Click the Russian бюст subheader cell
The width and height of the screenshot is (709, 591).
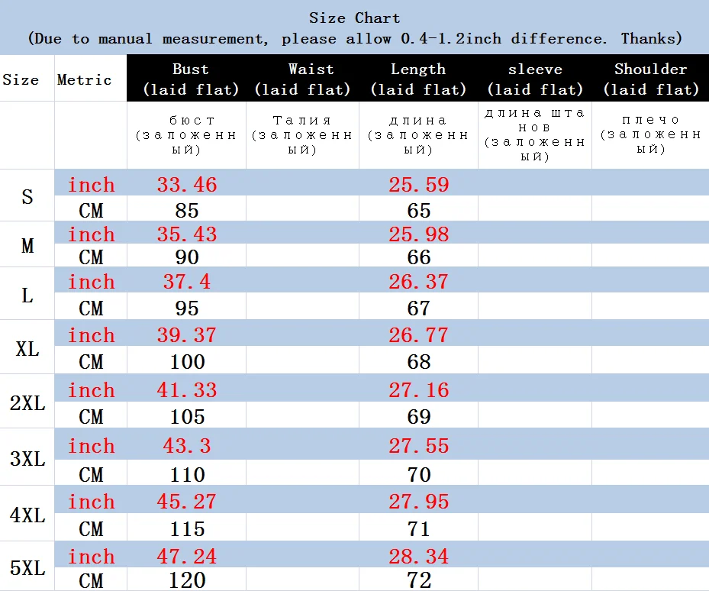186,135
